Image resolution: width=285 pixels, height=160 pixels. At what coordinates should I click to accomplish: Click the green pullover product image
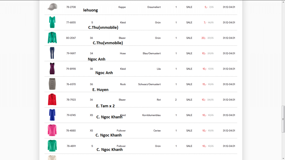(52, 146)
